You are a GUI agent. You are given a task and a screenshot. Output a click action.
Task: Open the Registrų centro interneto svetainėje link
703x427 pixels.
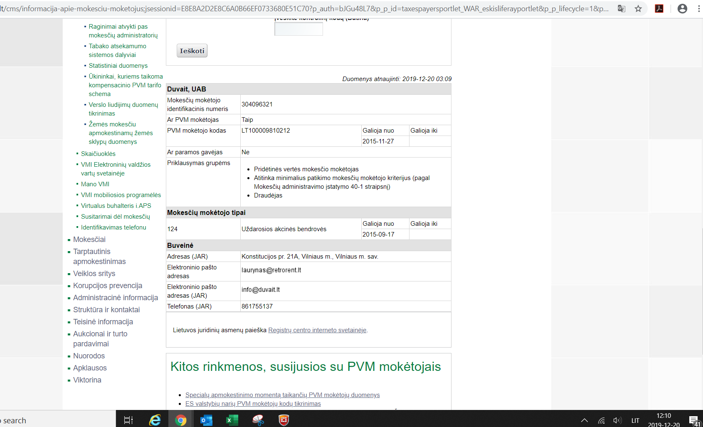point(317,330)
